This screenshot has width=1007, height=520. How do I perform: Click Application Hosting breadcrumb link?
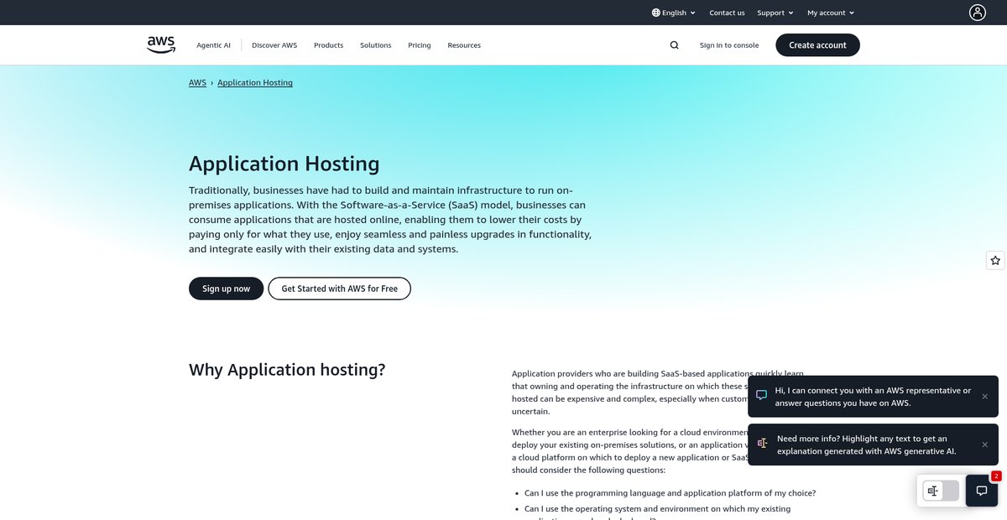(x=255, y=83)
